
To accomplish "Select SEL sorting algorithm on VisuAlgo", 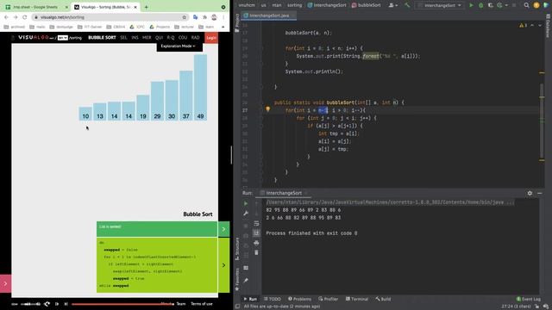I will click(x=123, y=38).
